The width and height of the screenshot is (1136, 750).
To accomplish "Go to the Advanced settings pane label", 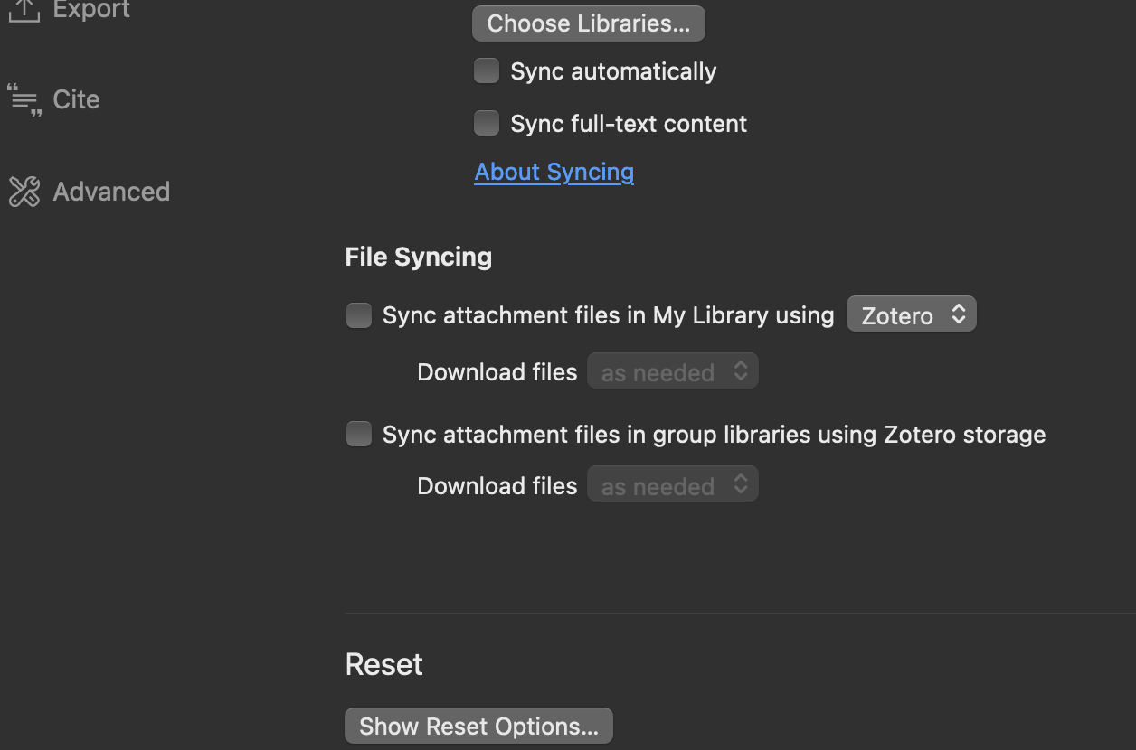I will [111, 192].
